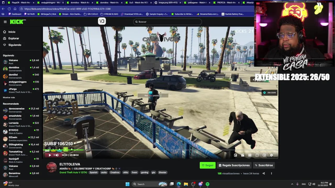Click Regala Suscripciones button
The image size is (335, 188).
point(234,165)
